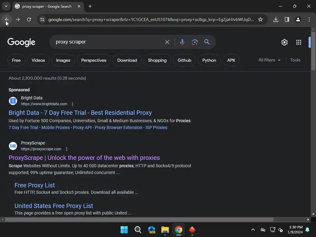
Task: Open a new tab with the plus button
Action: click(x=90, y=6)
